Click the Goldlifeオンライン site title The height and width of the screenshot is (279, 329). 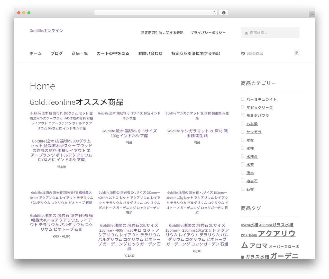pos(46,31)
